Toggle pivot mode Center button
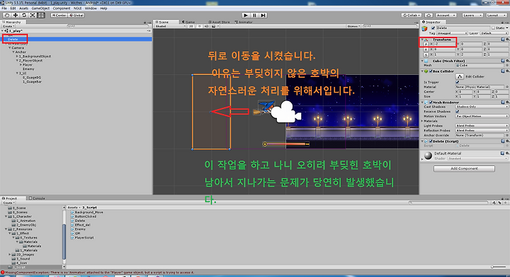This screenshot has height=277, width=510. 59,16
